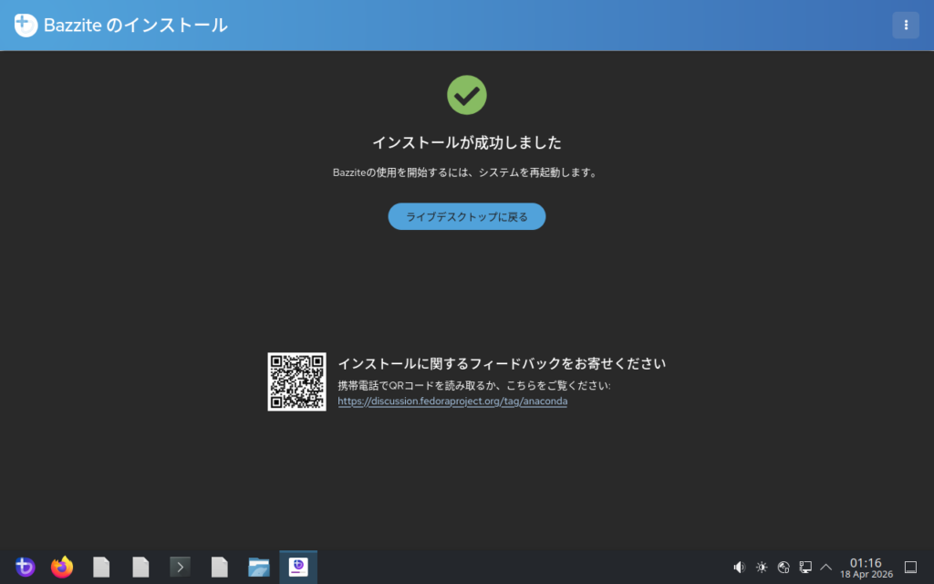Open the volume control in system tray

click(x=739, y=568)
